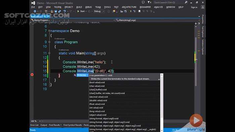The image size is (235, 132).
Task: Click the Quick Launch search magnifier icon
Action: pos(186,2)
